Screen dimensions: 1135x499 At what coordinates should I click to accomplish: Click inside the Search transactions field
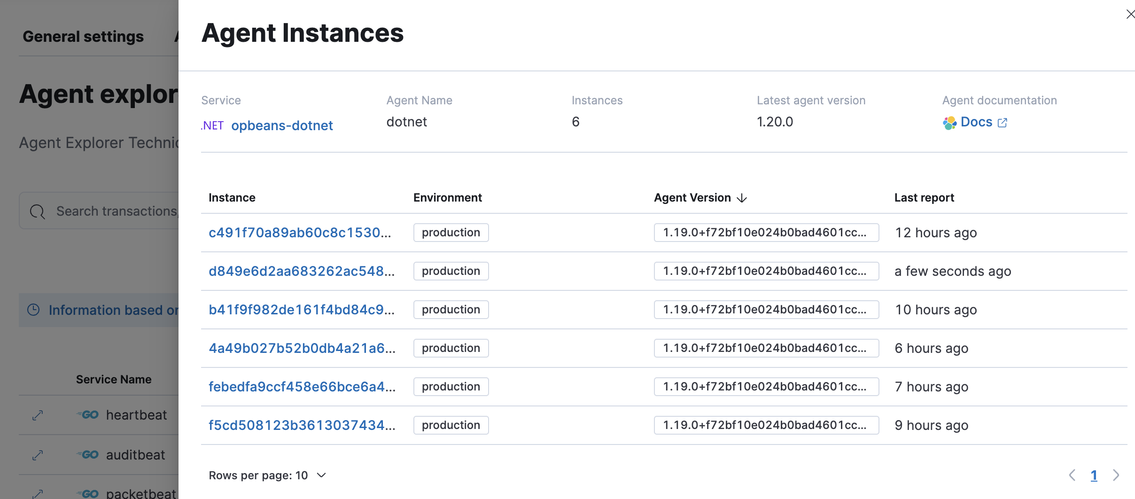click(x=117, y=211)
